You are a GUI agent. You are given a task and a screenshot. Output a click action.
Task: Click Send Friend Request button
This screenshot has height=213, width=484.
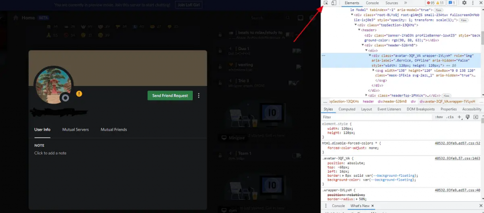tap(170, 95)
